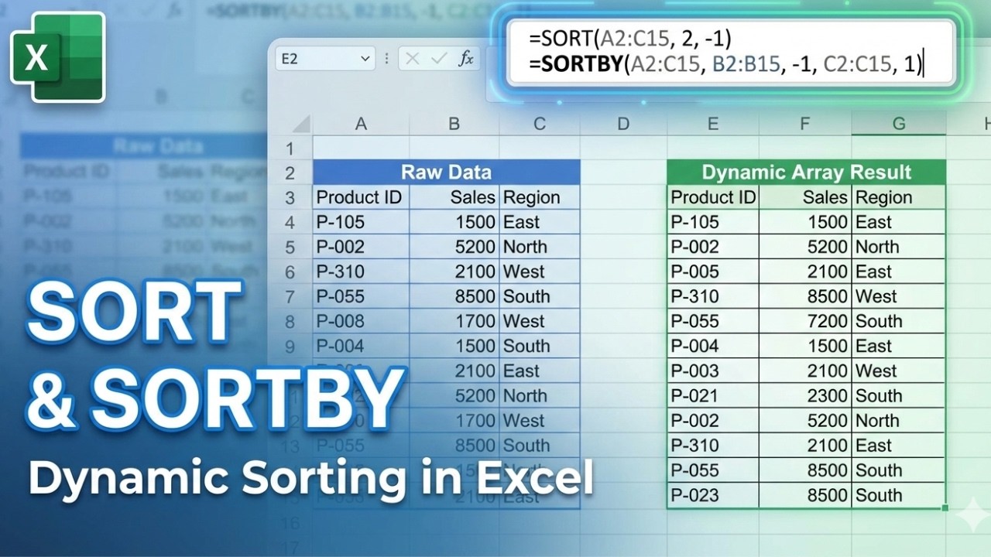Select the P-005 cell in the result table
This screenshot has height=557, width=991.
[713, 272]
